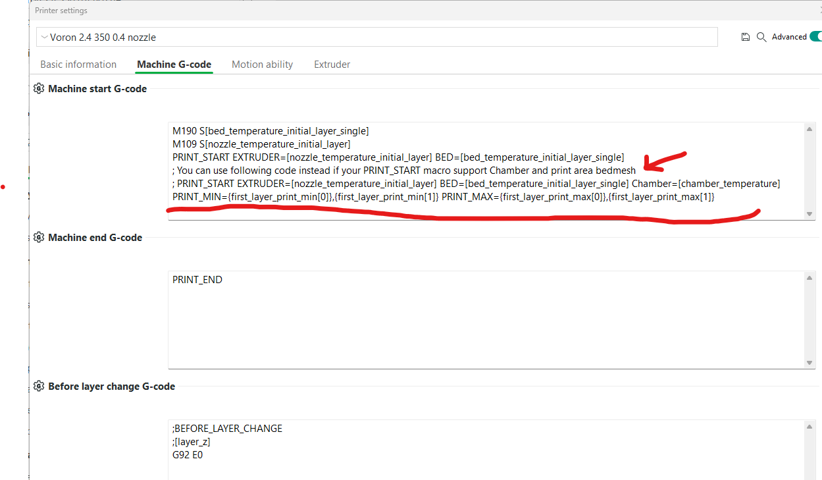The height and width of the screenshot is (480, 822).
Task: Click the scroll-down arrow of Machine start G-code
Action: [x=809, y=213]
